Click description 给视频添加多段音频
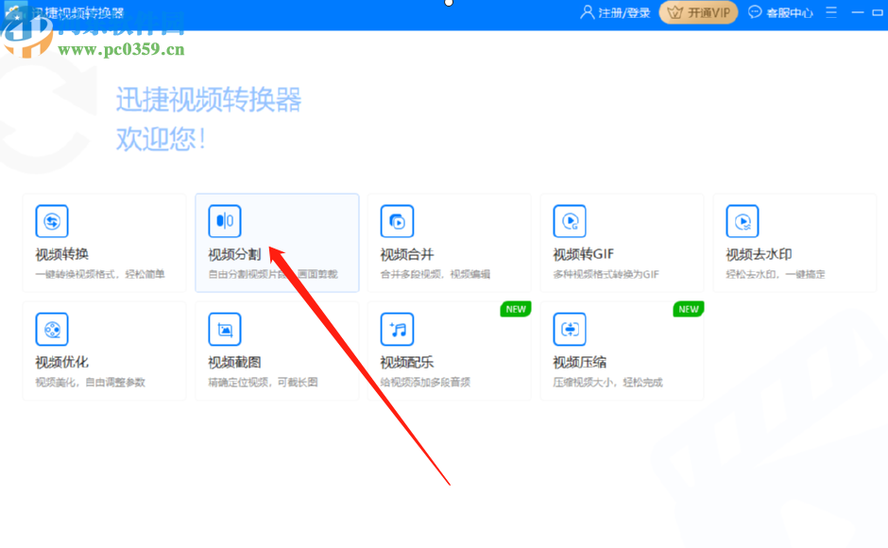Image resolution: width=888 pixels, height=548 pixels. click(x=425, y=383)
